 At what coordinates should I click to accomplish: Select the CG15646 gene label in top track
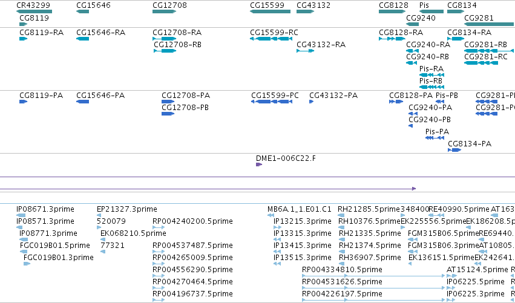pos(93,5)
